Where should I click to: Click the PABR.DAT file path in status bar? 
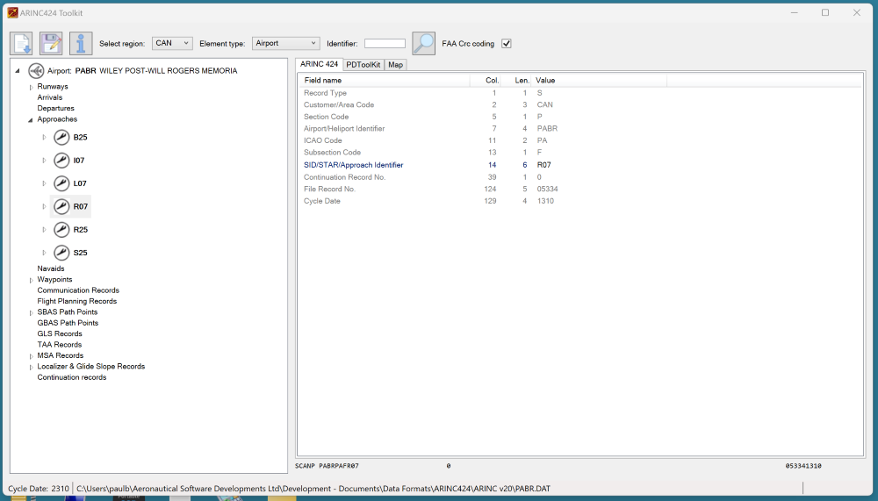313,489
